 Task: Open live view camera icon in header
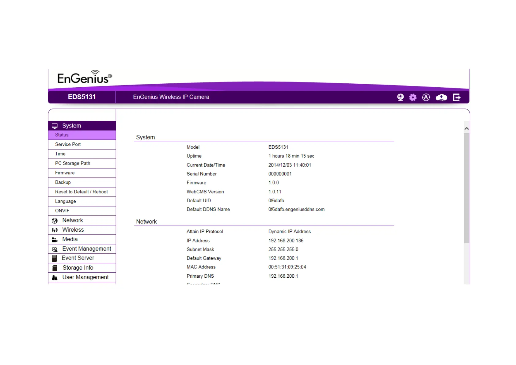400,97
